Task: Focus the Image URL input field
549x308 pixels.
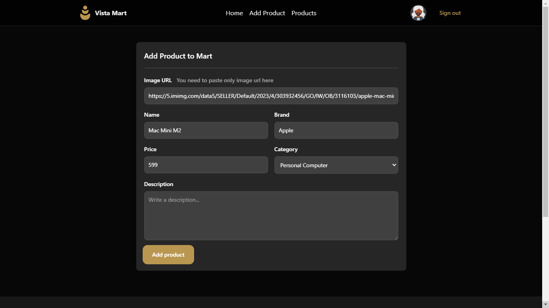Action: (271, 96)
